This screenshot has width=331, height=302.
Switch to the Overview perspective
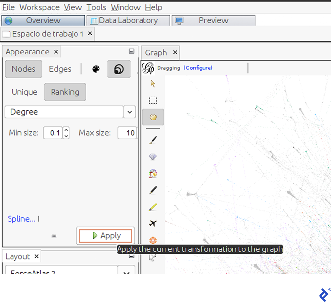(x=43, y=20)
